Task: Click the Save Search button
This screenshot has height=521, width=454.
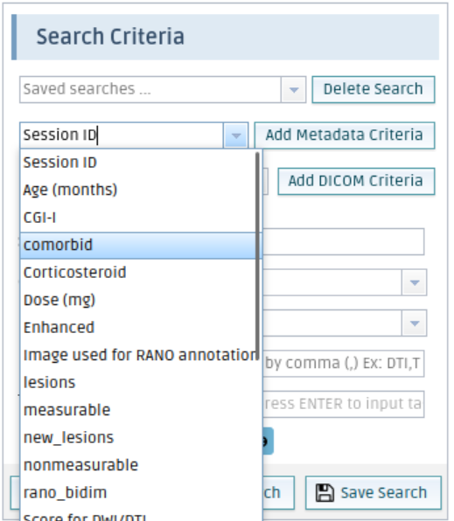Action: pyautogui.click(x=374, y=493)
